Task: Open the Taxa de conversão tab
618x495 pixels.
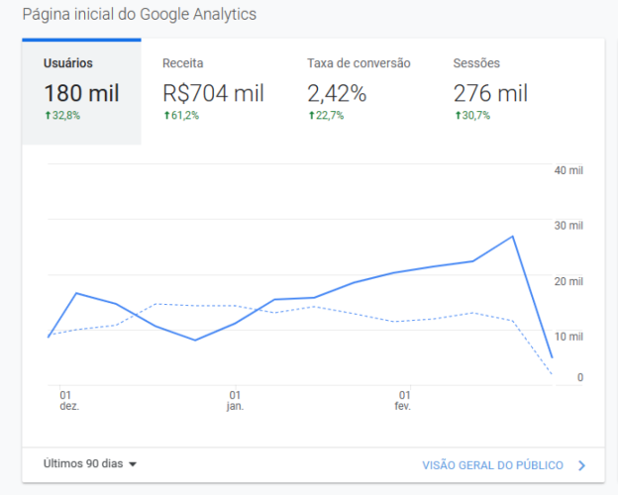Action: pos(359,92)
